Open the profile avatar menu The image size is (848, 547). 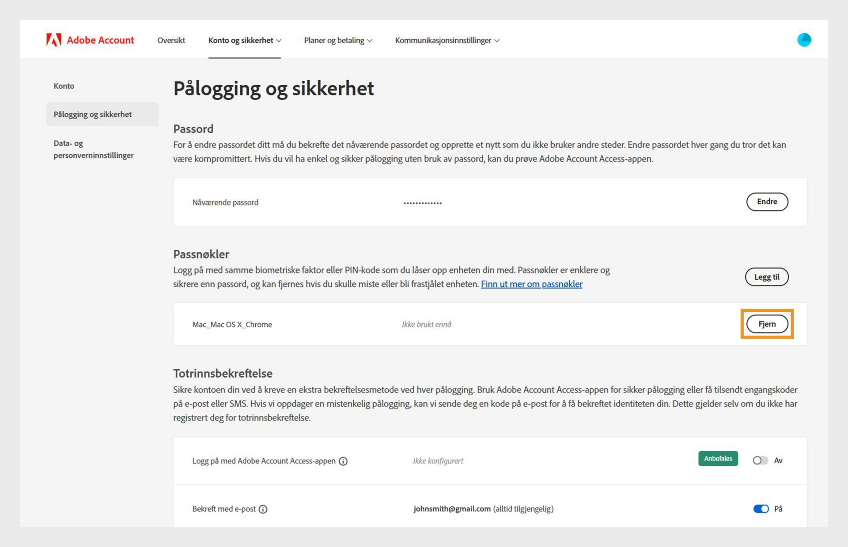pyautogui.click(x=804, y=40)
